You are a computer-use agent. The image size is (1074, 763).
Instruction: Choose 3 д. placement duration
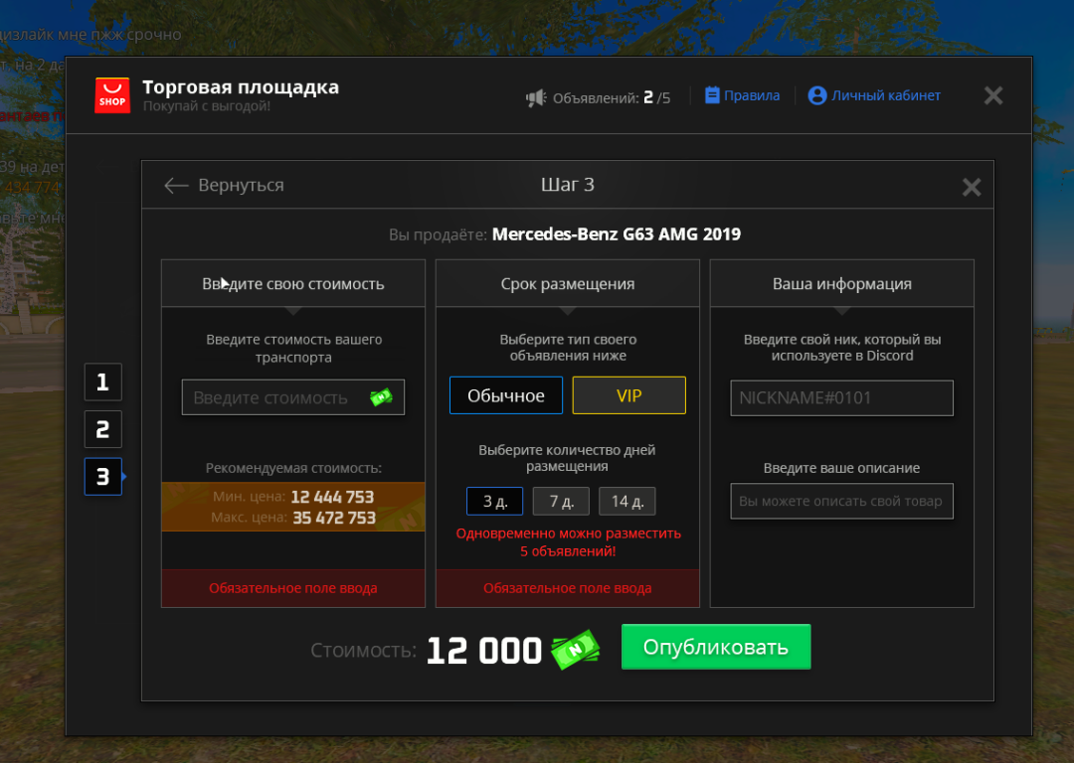point(494,501)
